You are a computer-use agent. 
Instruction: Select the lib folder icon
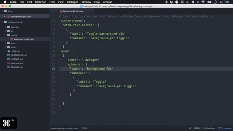(x=9, y=31)
